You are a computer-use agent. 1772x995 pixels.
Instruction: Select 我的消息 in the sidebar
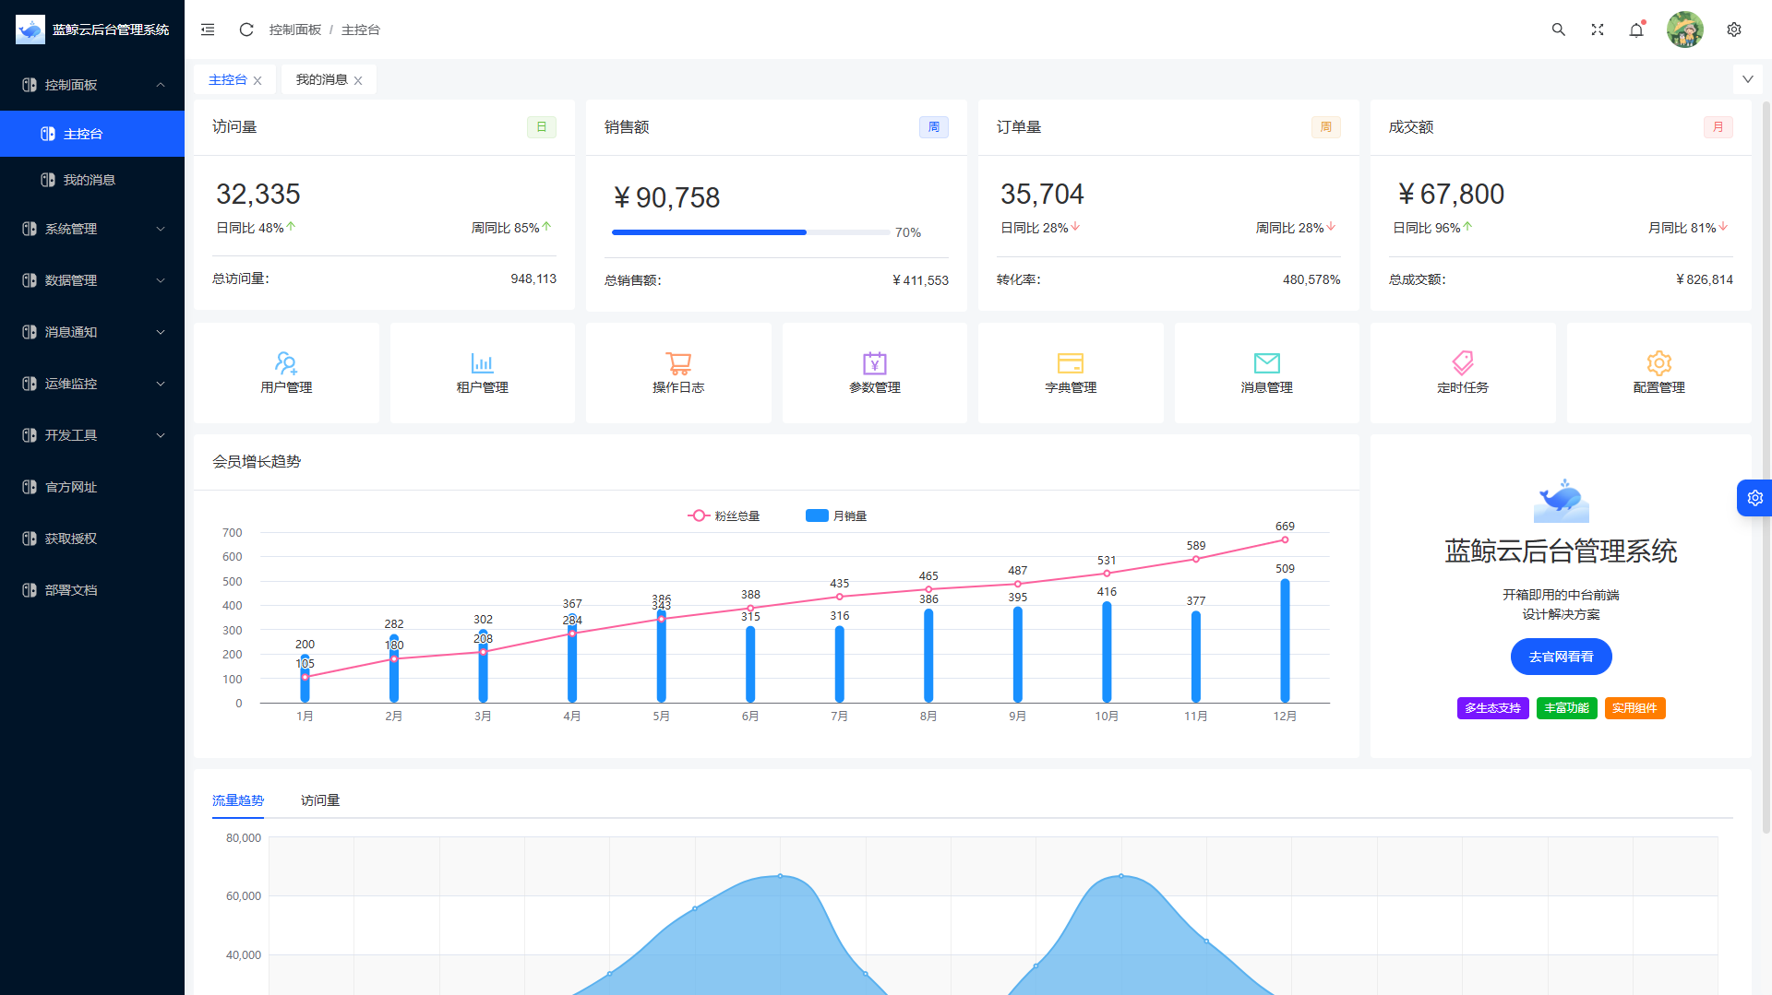tap(90, 180)
